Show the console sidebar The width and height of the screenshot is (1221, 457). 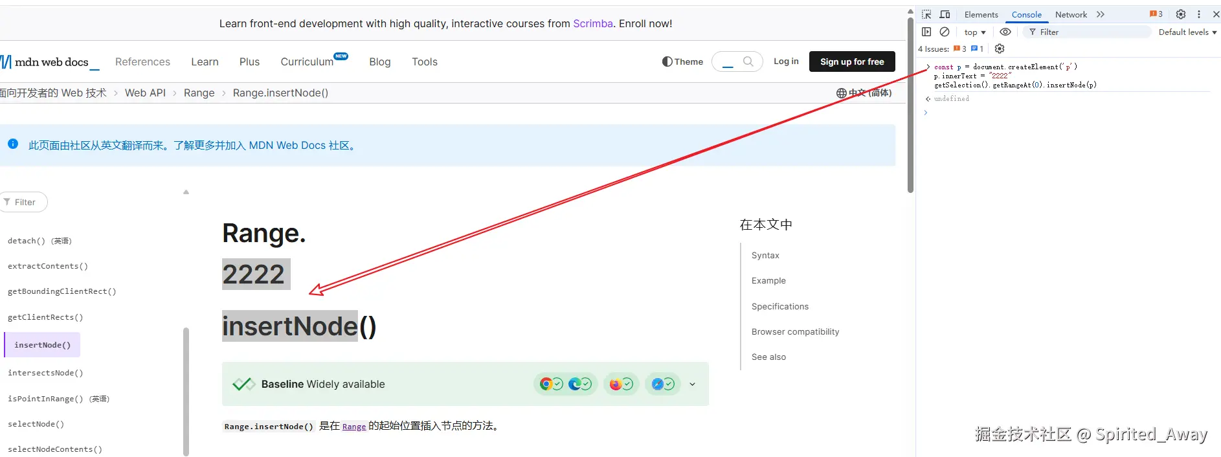pyautogui.click(x=926, y=32)
